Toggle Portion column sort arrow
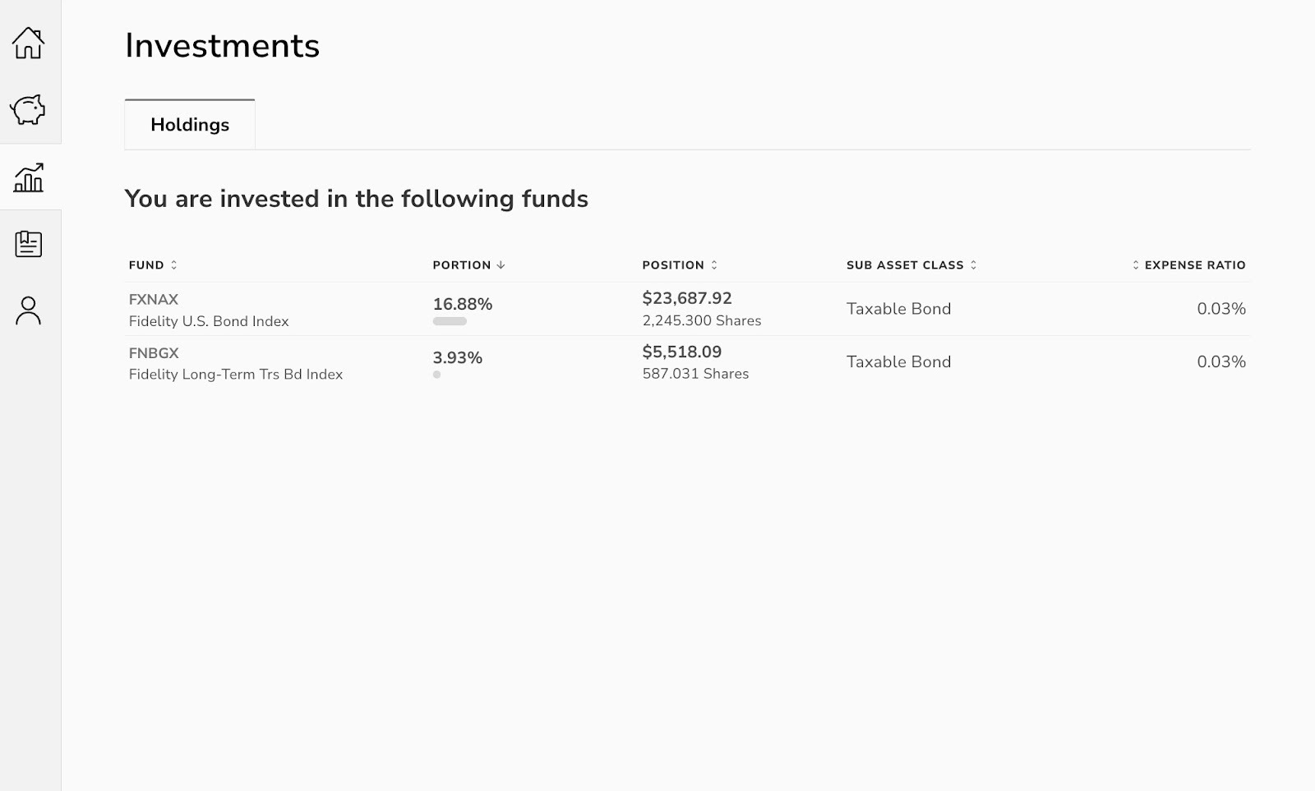Image resolution: width=1315 pixels, height=791 pixels. coord(501,265)
